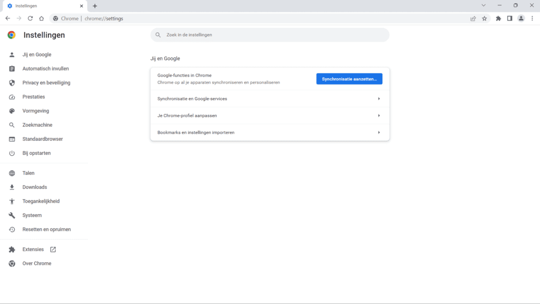Open new tab with plus icon
The image size is (540, 304).
click(95, 6)
